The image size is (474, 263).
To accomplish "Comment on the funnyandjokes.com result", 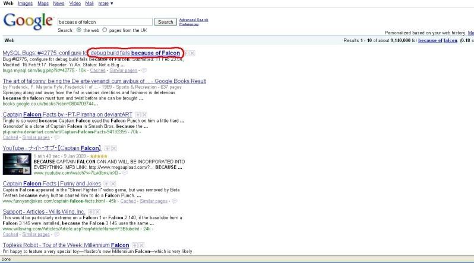I will [175, 201].
